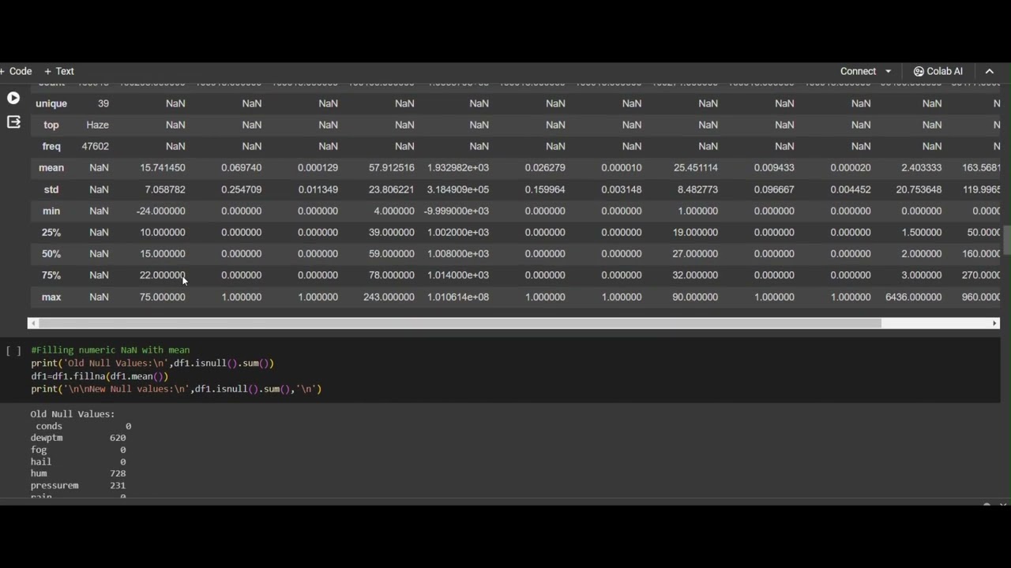Select the fillna code cell run bracket
The image size is (1011, 568).
tap(13, 350)
